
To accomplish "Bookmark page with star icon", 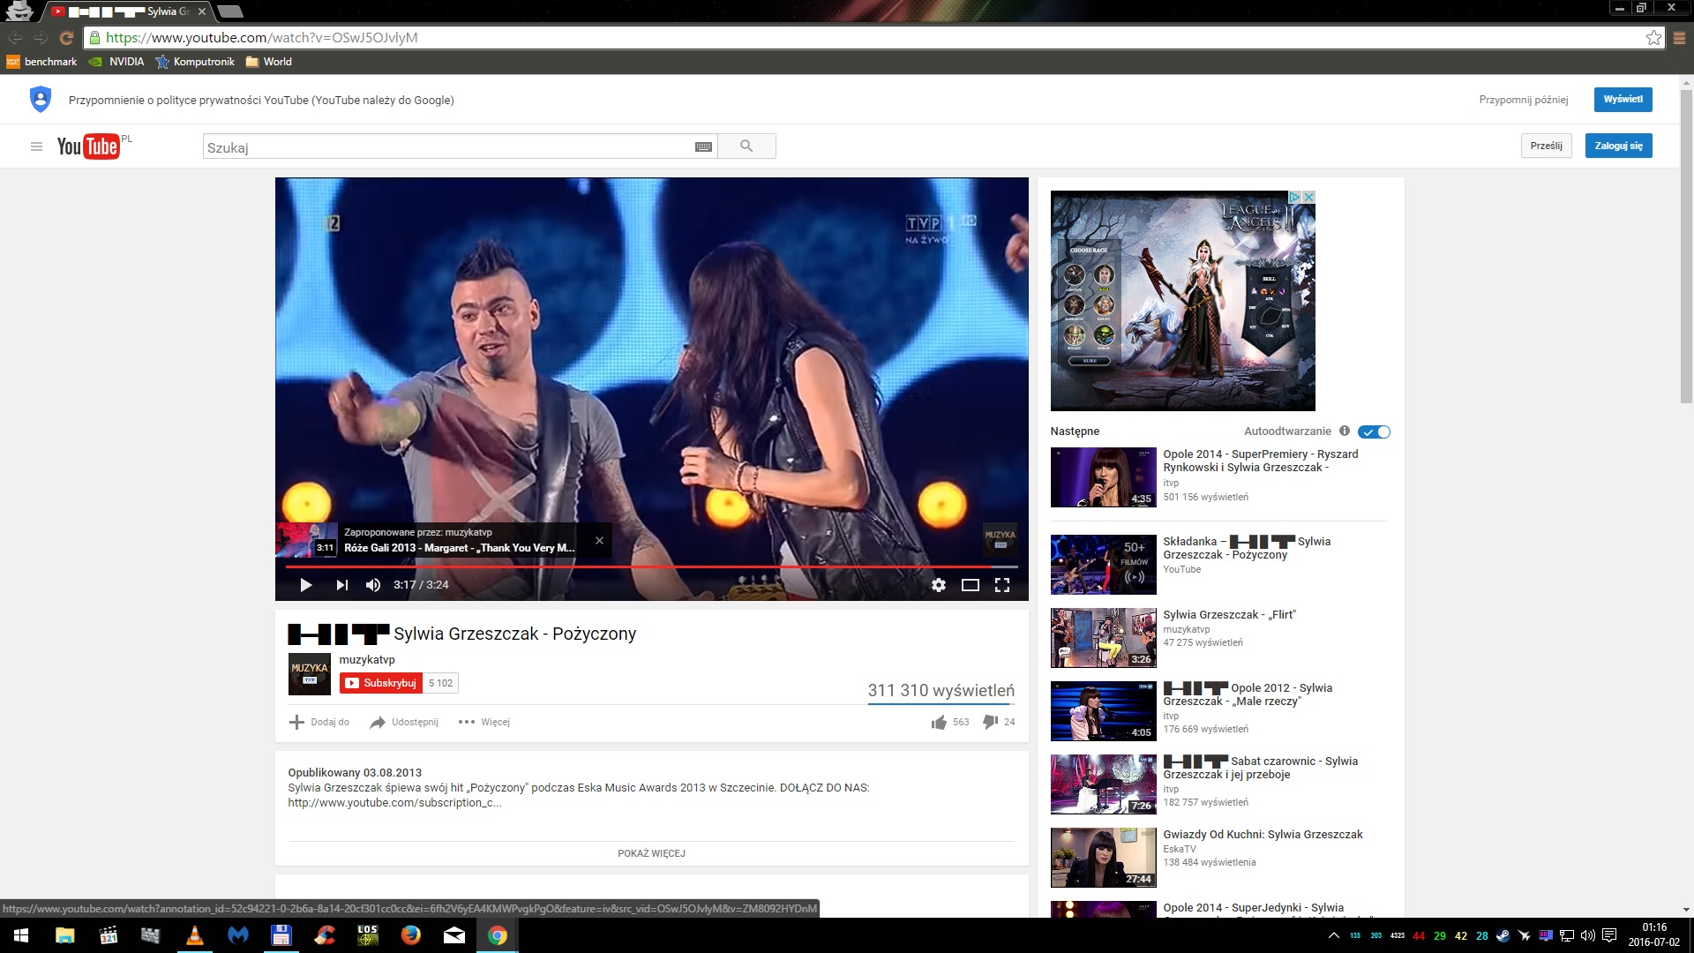I will 1653,37.
